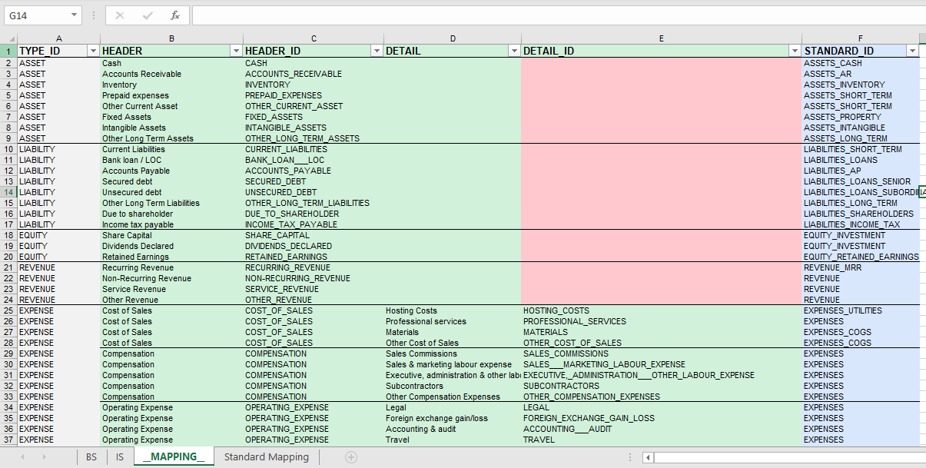Screen dimensions: 926x468
Task: Open the Name Box dropdown arrow
Action: (x=75, y=15)
